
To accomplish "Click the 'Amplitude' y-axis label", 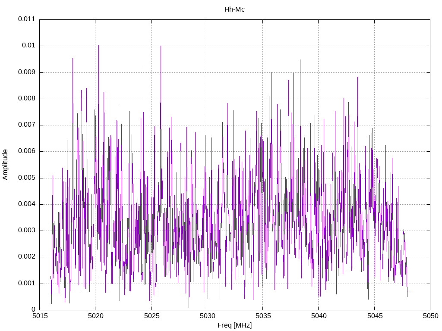I will pos(5,165).
